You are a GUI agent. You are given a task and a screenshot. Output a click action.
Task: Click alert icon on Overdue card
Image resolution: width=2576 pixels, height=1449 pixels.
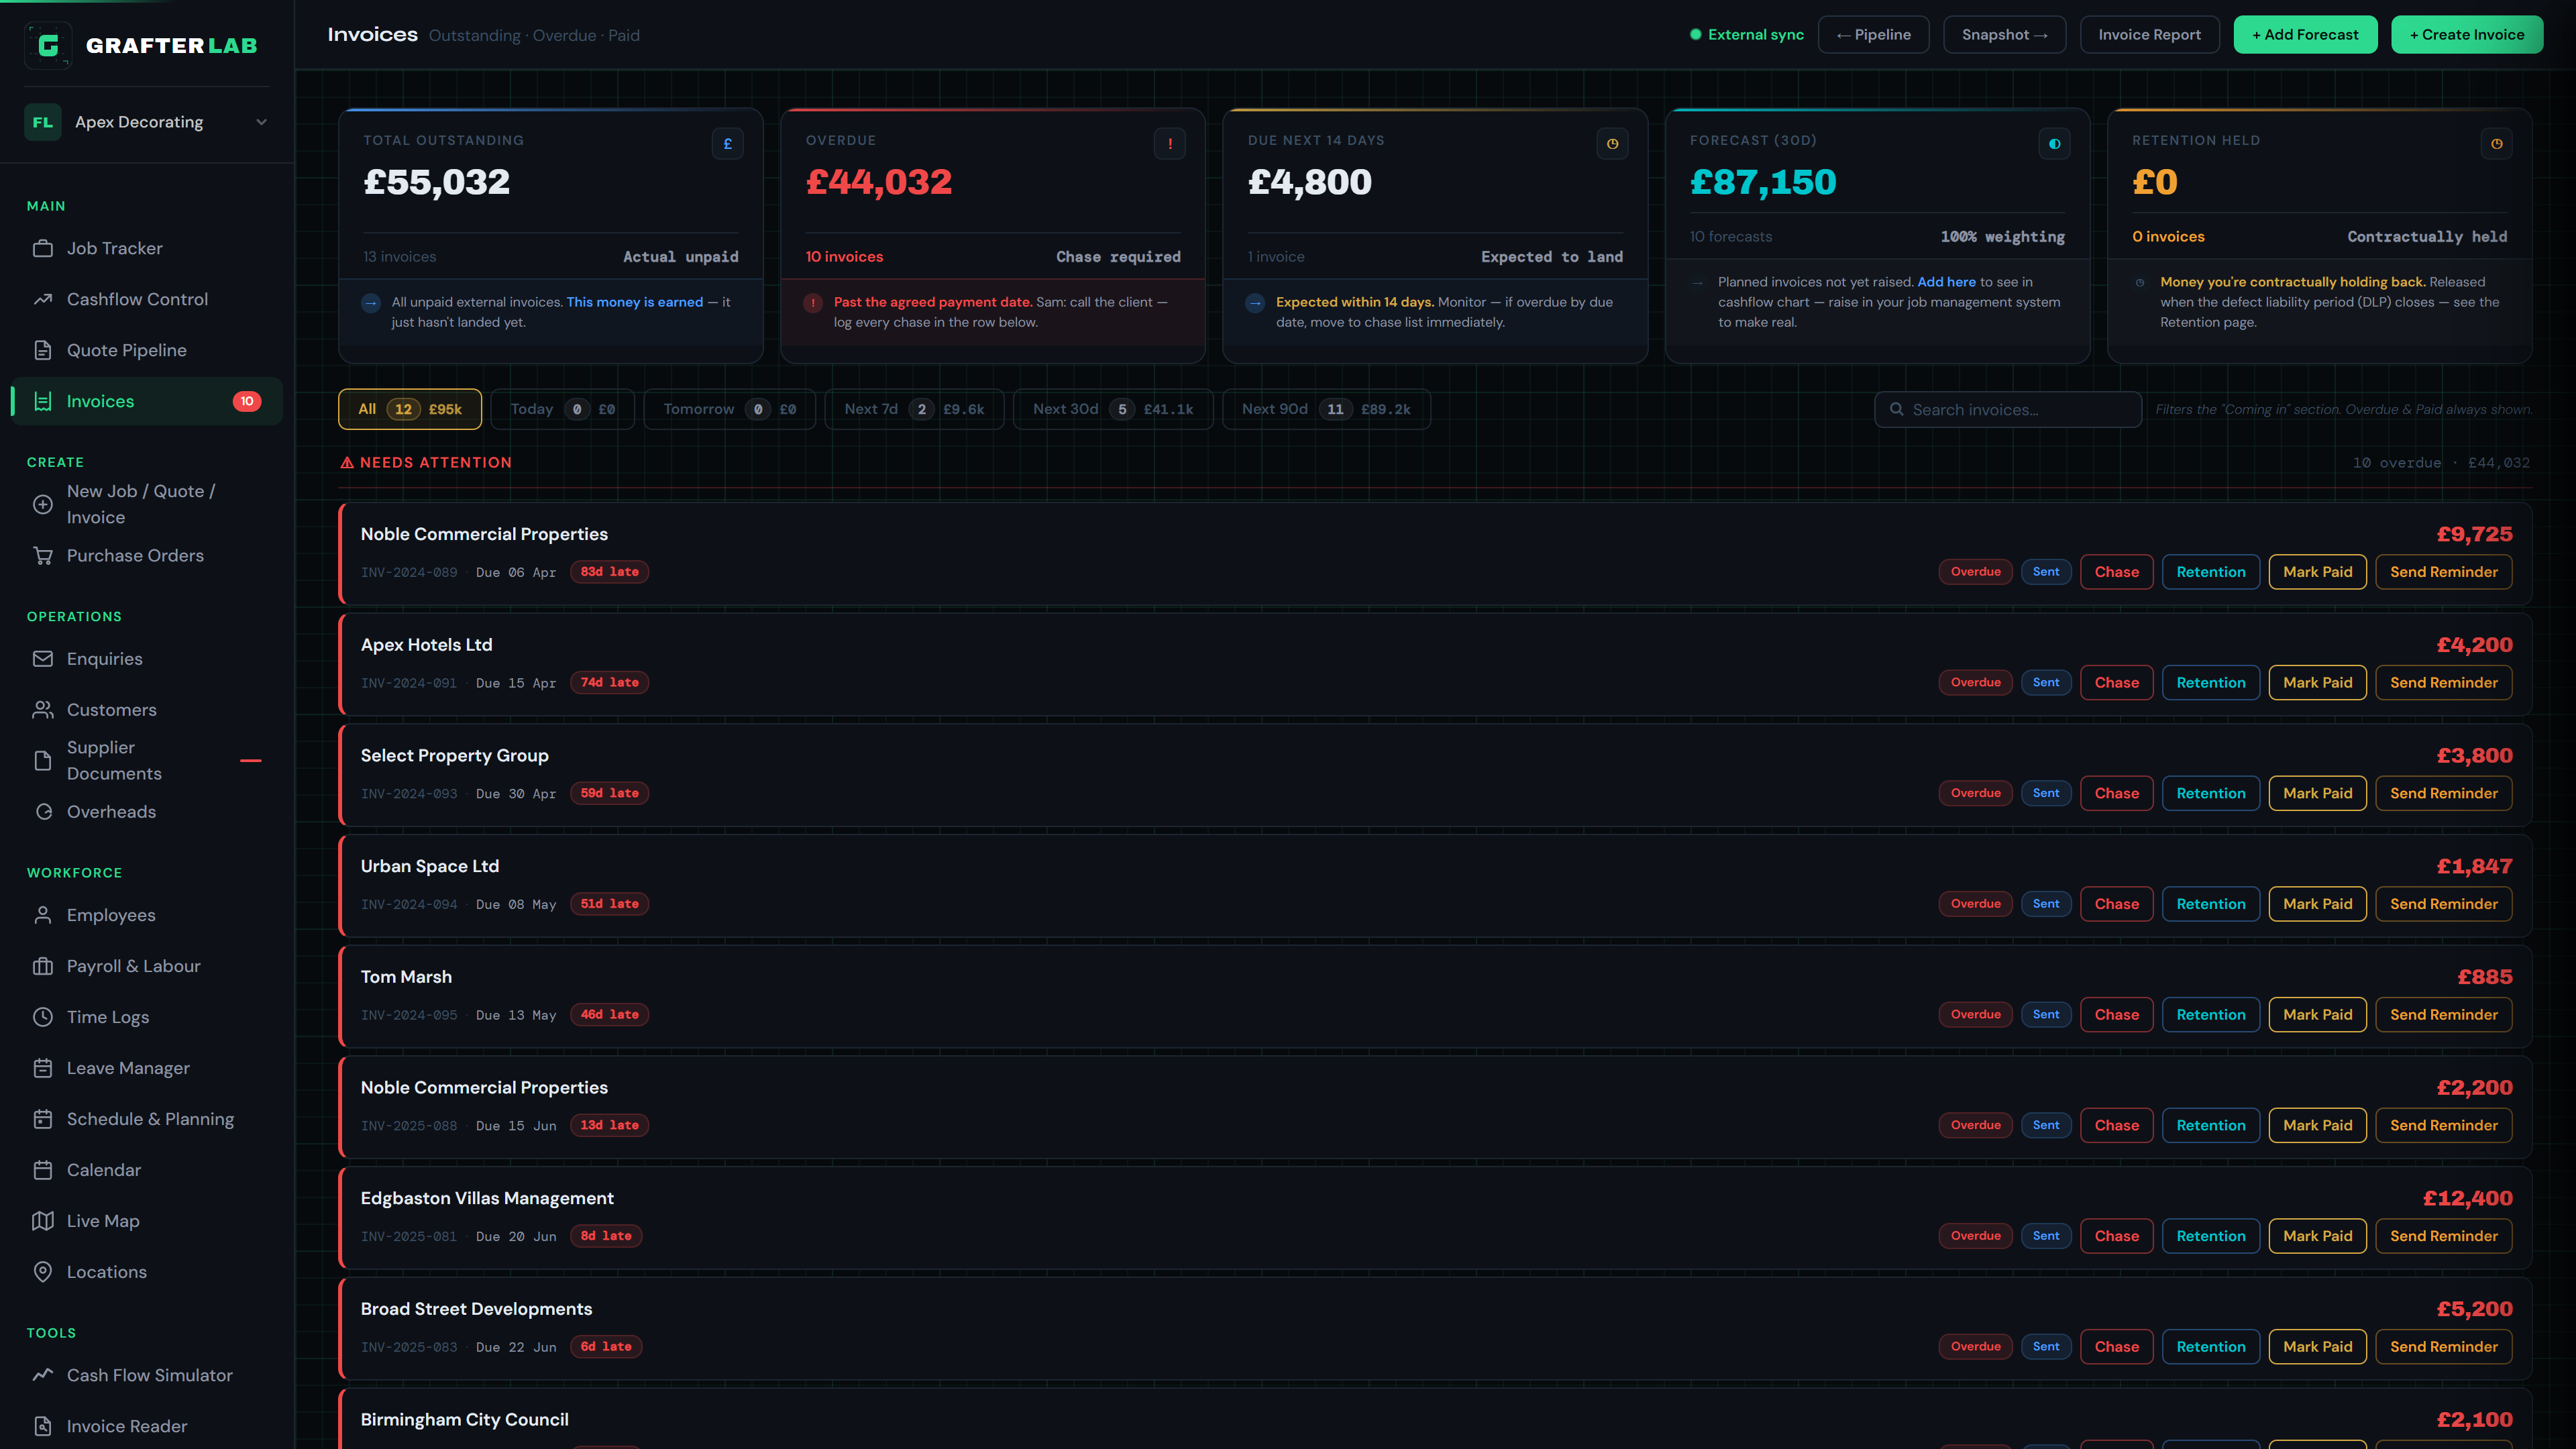pos(1170,144)
